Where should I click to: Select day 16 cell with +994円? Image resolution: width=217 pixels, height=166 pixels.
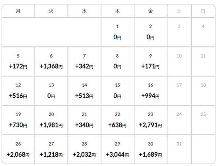[151, 91]
